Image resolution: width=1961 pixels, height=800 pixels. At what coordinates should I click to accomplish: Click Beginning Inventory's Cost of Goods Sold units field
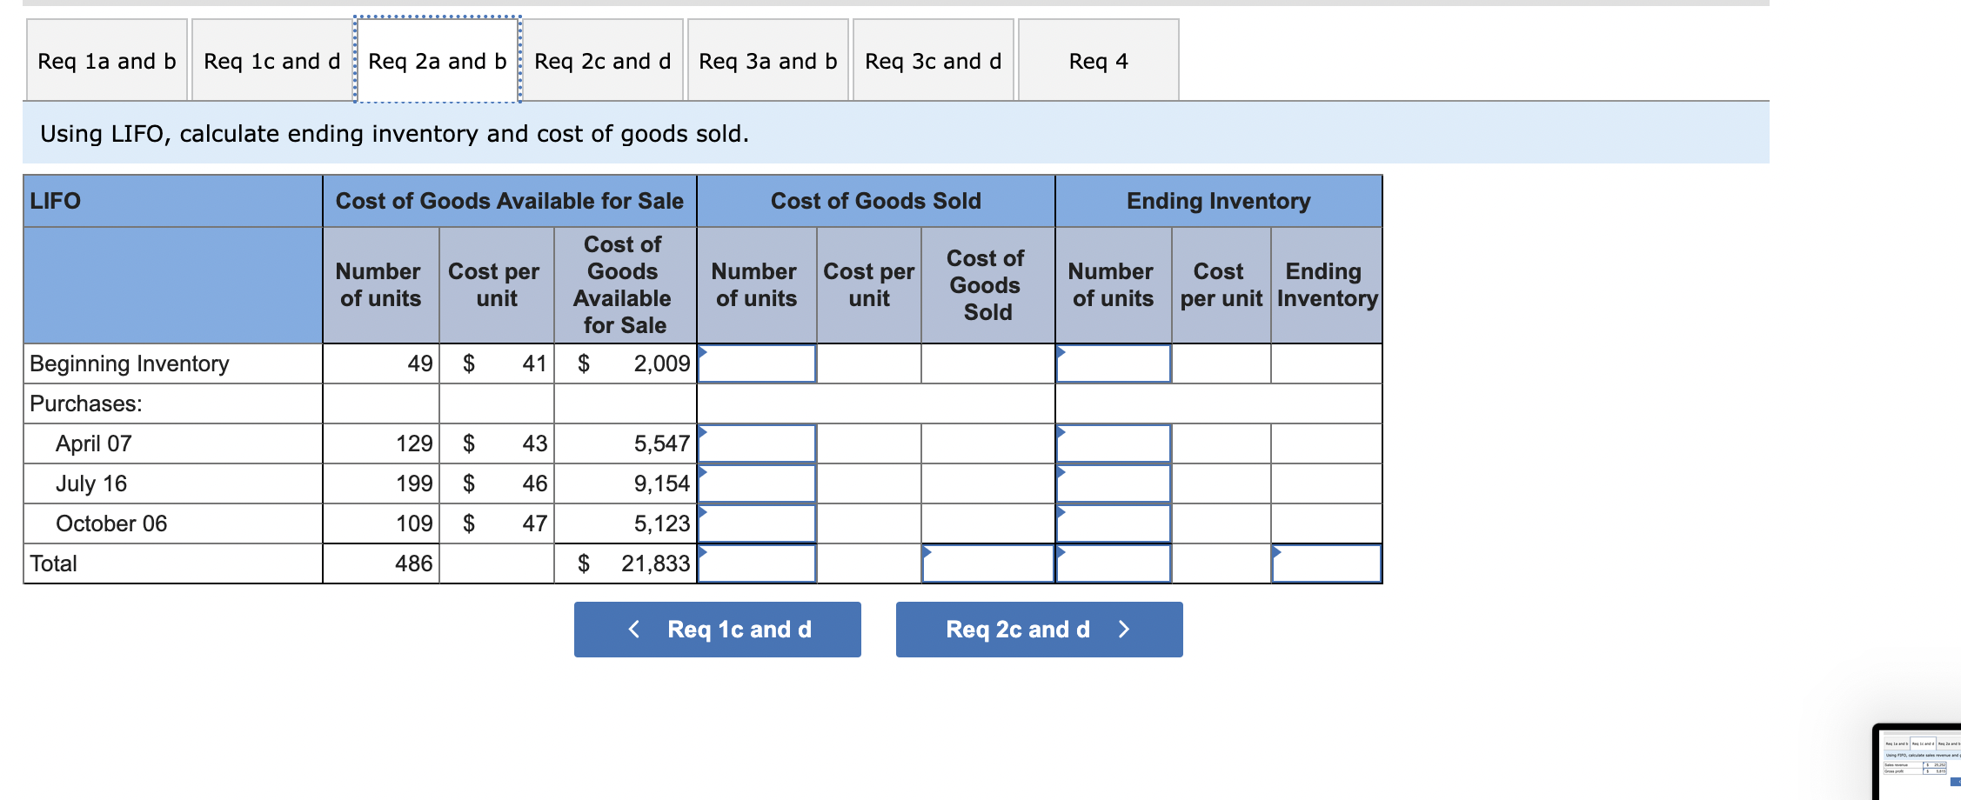tap(755, 363)
